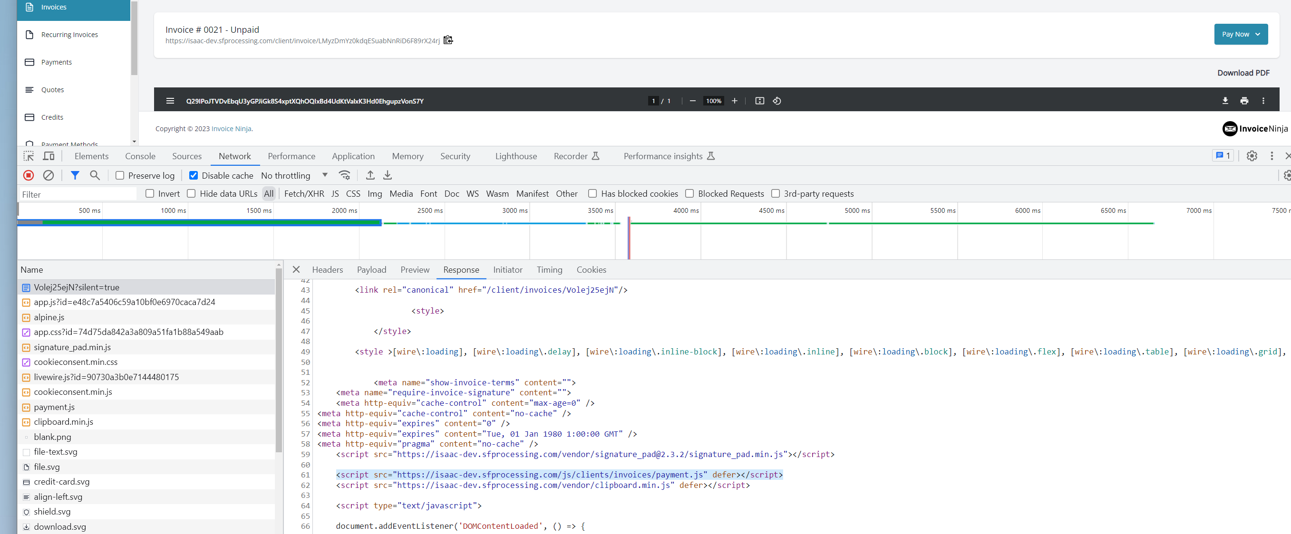The height and width of the screenshot is (534, 1291).
Task: Check Blocked Requests
Action: tap(689, 193)
